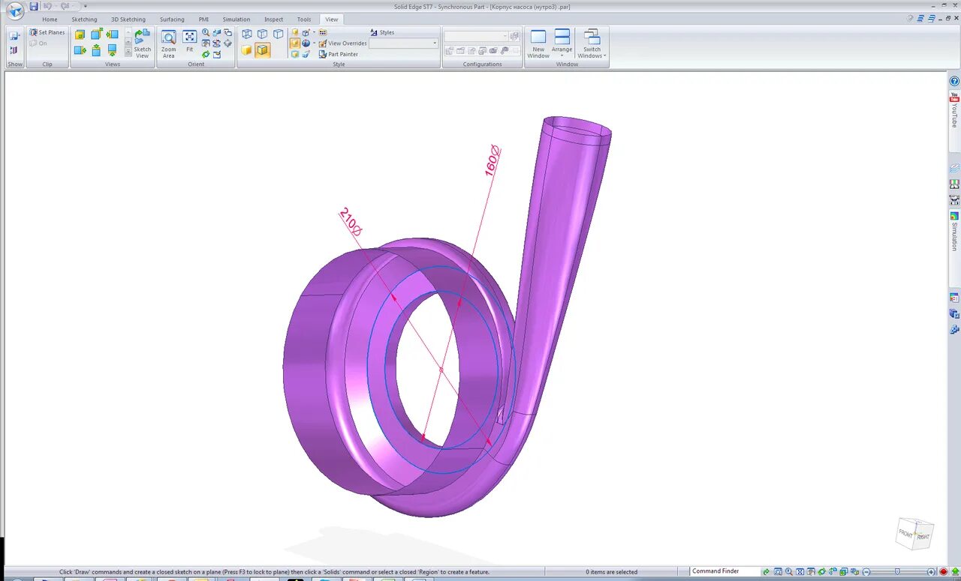This screenshot has height=581, width=961.
Task: Open the Solid Edge application button
Action: 14,10
